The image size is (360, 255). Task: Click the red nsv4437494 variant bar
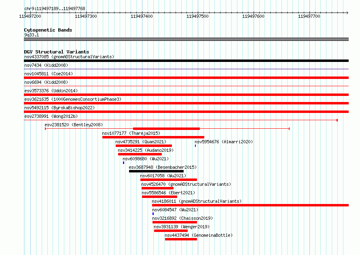click(181, 239)
